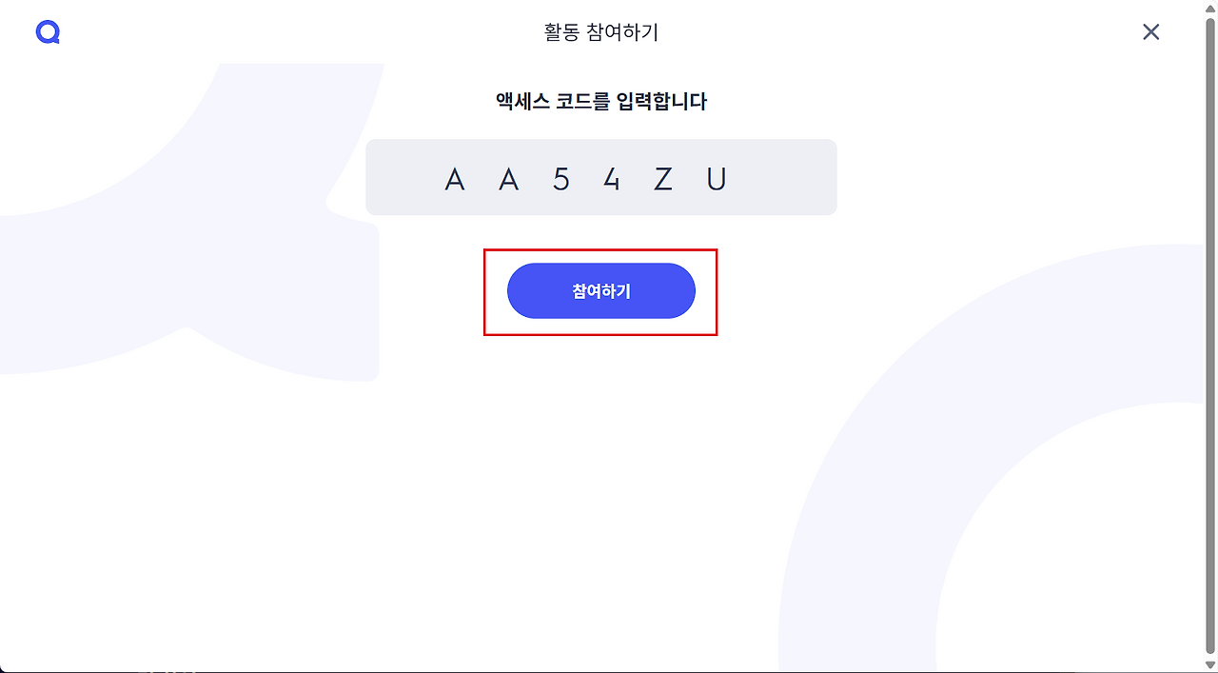Image resolution: width=1218 pixels, height=673 pixels.
Task: Click the 활동 참여하기 header title
Action: click(x=600, y=32)
